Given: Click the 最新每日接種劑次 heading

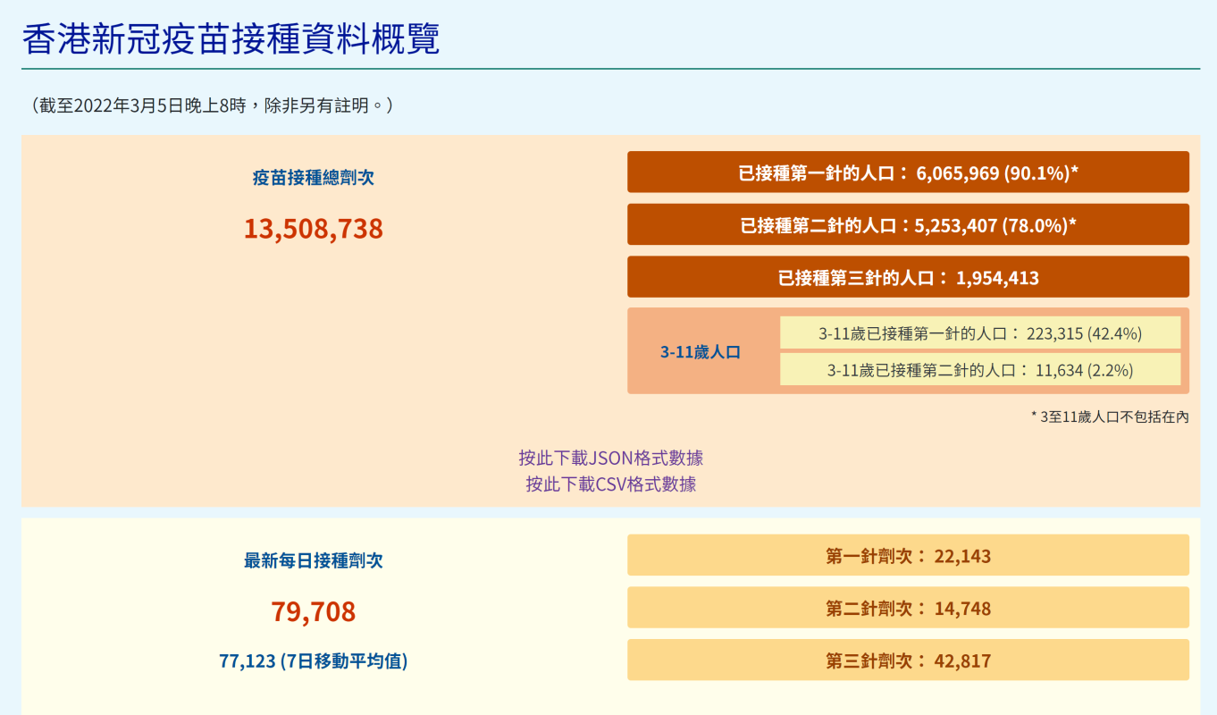Looking at the screenshot, I should tap(313, 560).
